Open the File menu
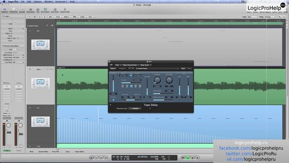Image resolution: width=289 pixels, height=163 pixels. pos(23,1)
